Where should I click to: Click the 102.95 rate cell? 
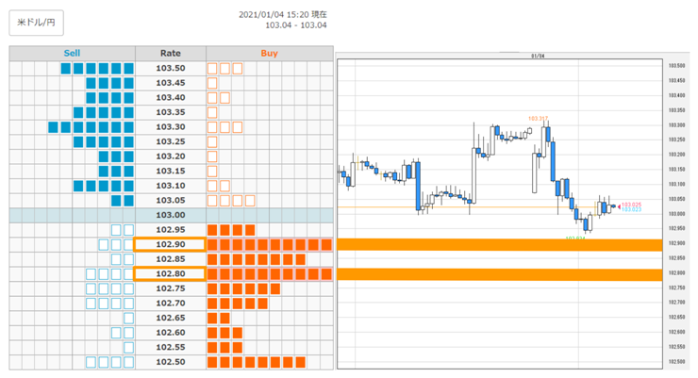coord(171,229)
